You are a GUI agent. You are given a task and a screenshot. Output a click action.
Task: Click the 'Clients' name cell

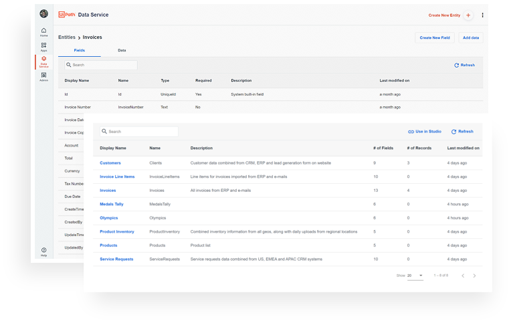tap(155, 163)
